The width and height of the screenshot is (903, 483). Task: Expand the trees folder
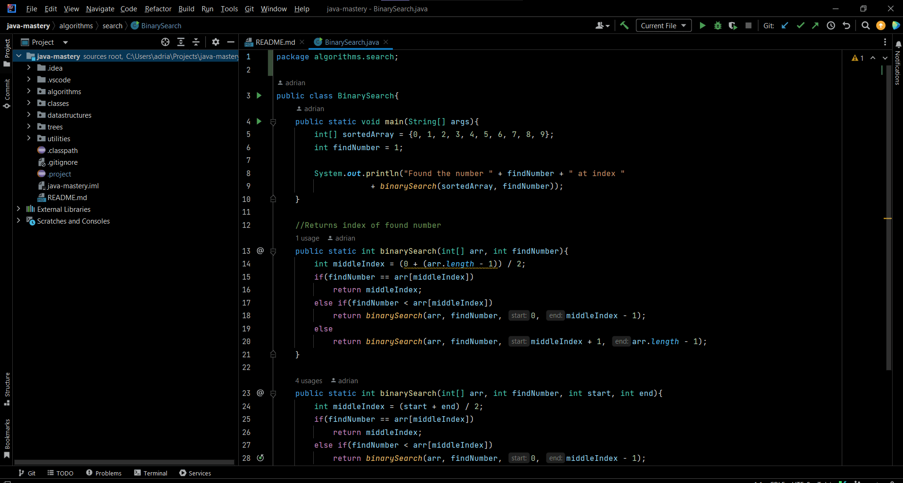point(29,127)
